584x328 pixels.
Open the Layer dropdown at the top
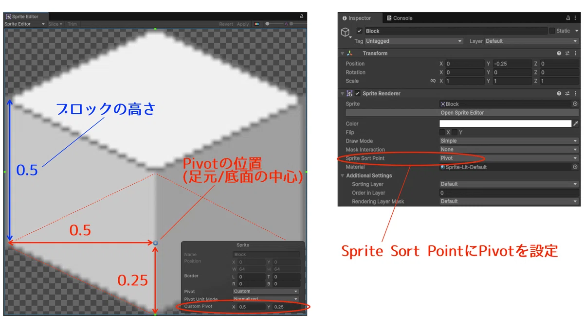531,41
